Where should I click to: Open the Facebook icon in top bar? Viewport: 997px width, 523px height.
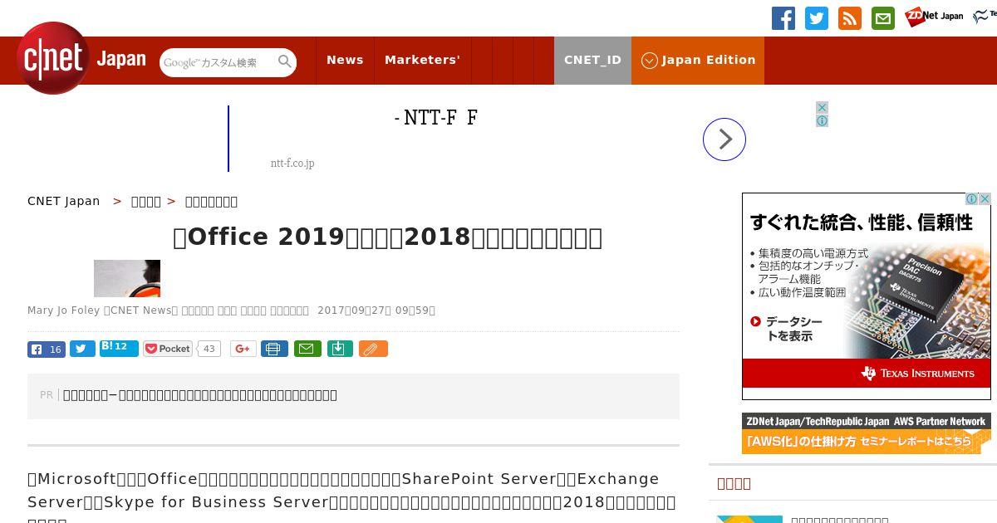tap(783, 18)
